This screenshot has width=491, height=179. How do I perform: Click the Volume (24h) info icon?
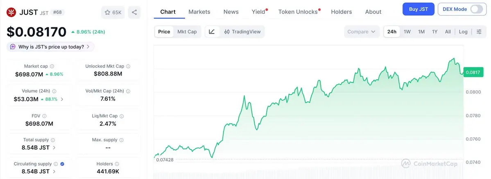tap(54, 91)
